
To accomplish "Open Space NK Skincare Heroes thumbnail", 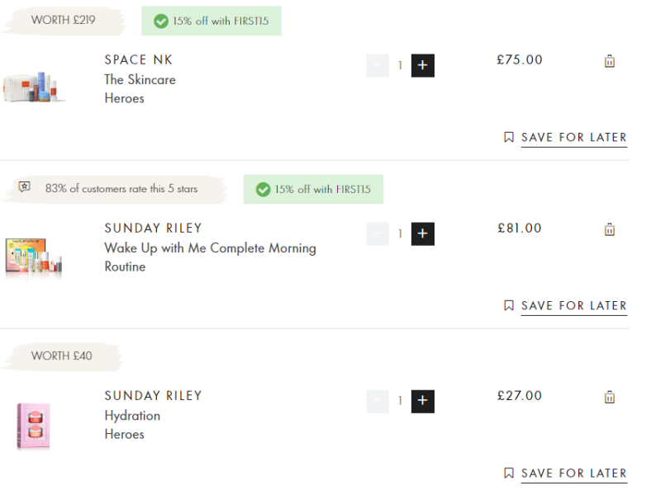I will pyautogui.click(x=34, y=86).
